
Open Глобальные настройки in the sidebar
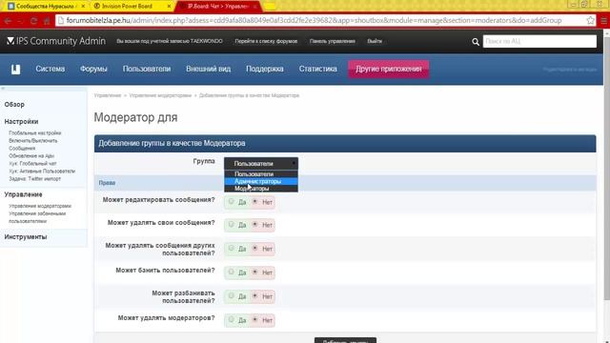35,133
